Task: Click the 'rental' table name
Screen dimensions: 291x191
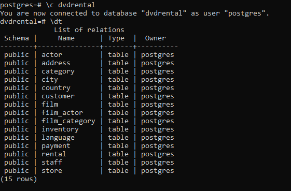Action: tap(54, 154)
